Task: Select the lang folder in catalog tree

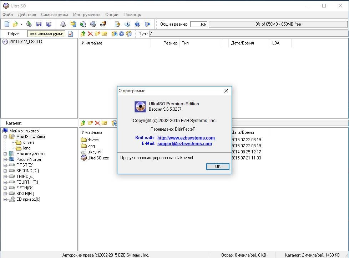Action: [27, 148]
